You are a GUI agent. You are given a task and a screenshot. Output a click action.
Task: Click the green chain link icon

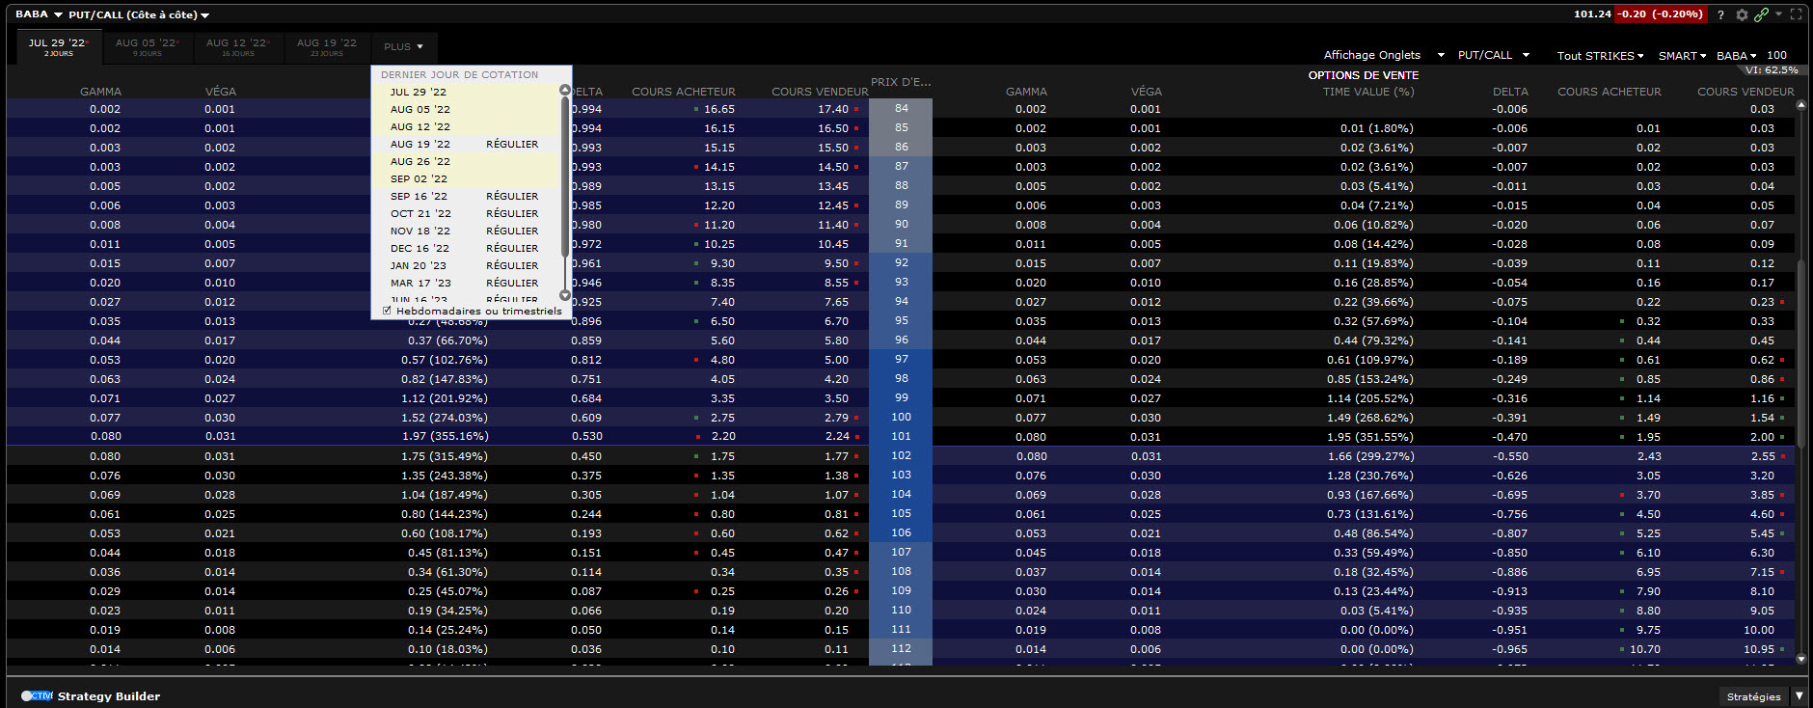(1761, 14)
